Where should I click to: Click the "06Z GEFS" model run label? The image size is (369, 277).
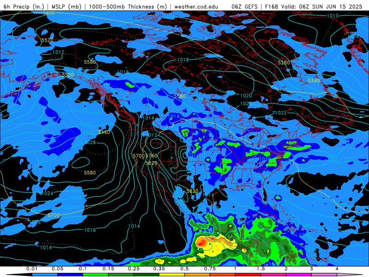245,6
